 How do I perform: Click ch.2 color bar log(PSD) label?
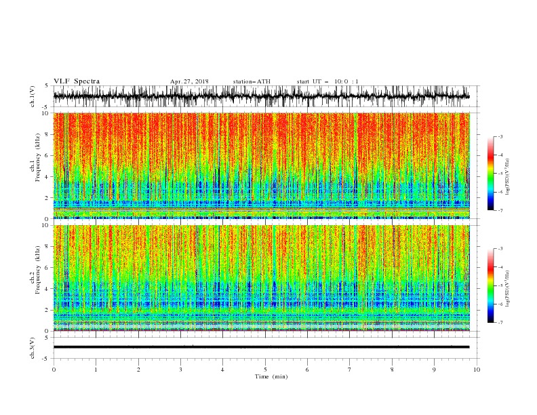point(507,289)
